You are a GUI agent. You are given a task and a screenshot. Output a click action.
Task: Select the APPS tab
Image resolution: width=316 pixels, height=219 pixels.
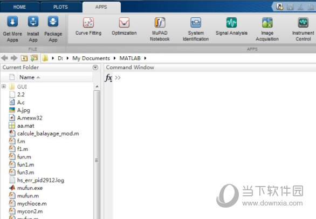pyautogui.click(x=101, y=7)
